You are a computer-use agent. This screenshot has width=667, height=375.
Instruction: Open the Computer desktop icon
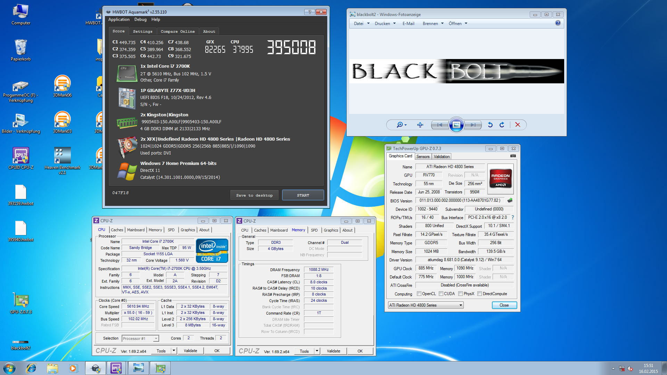21,15
